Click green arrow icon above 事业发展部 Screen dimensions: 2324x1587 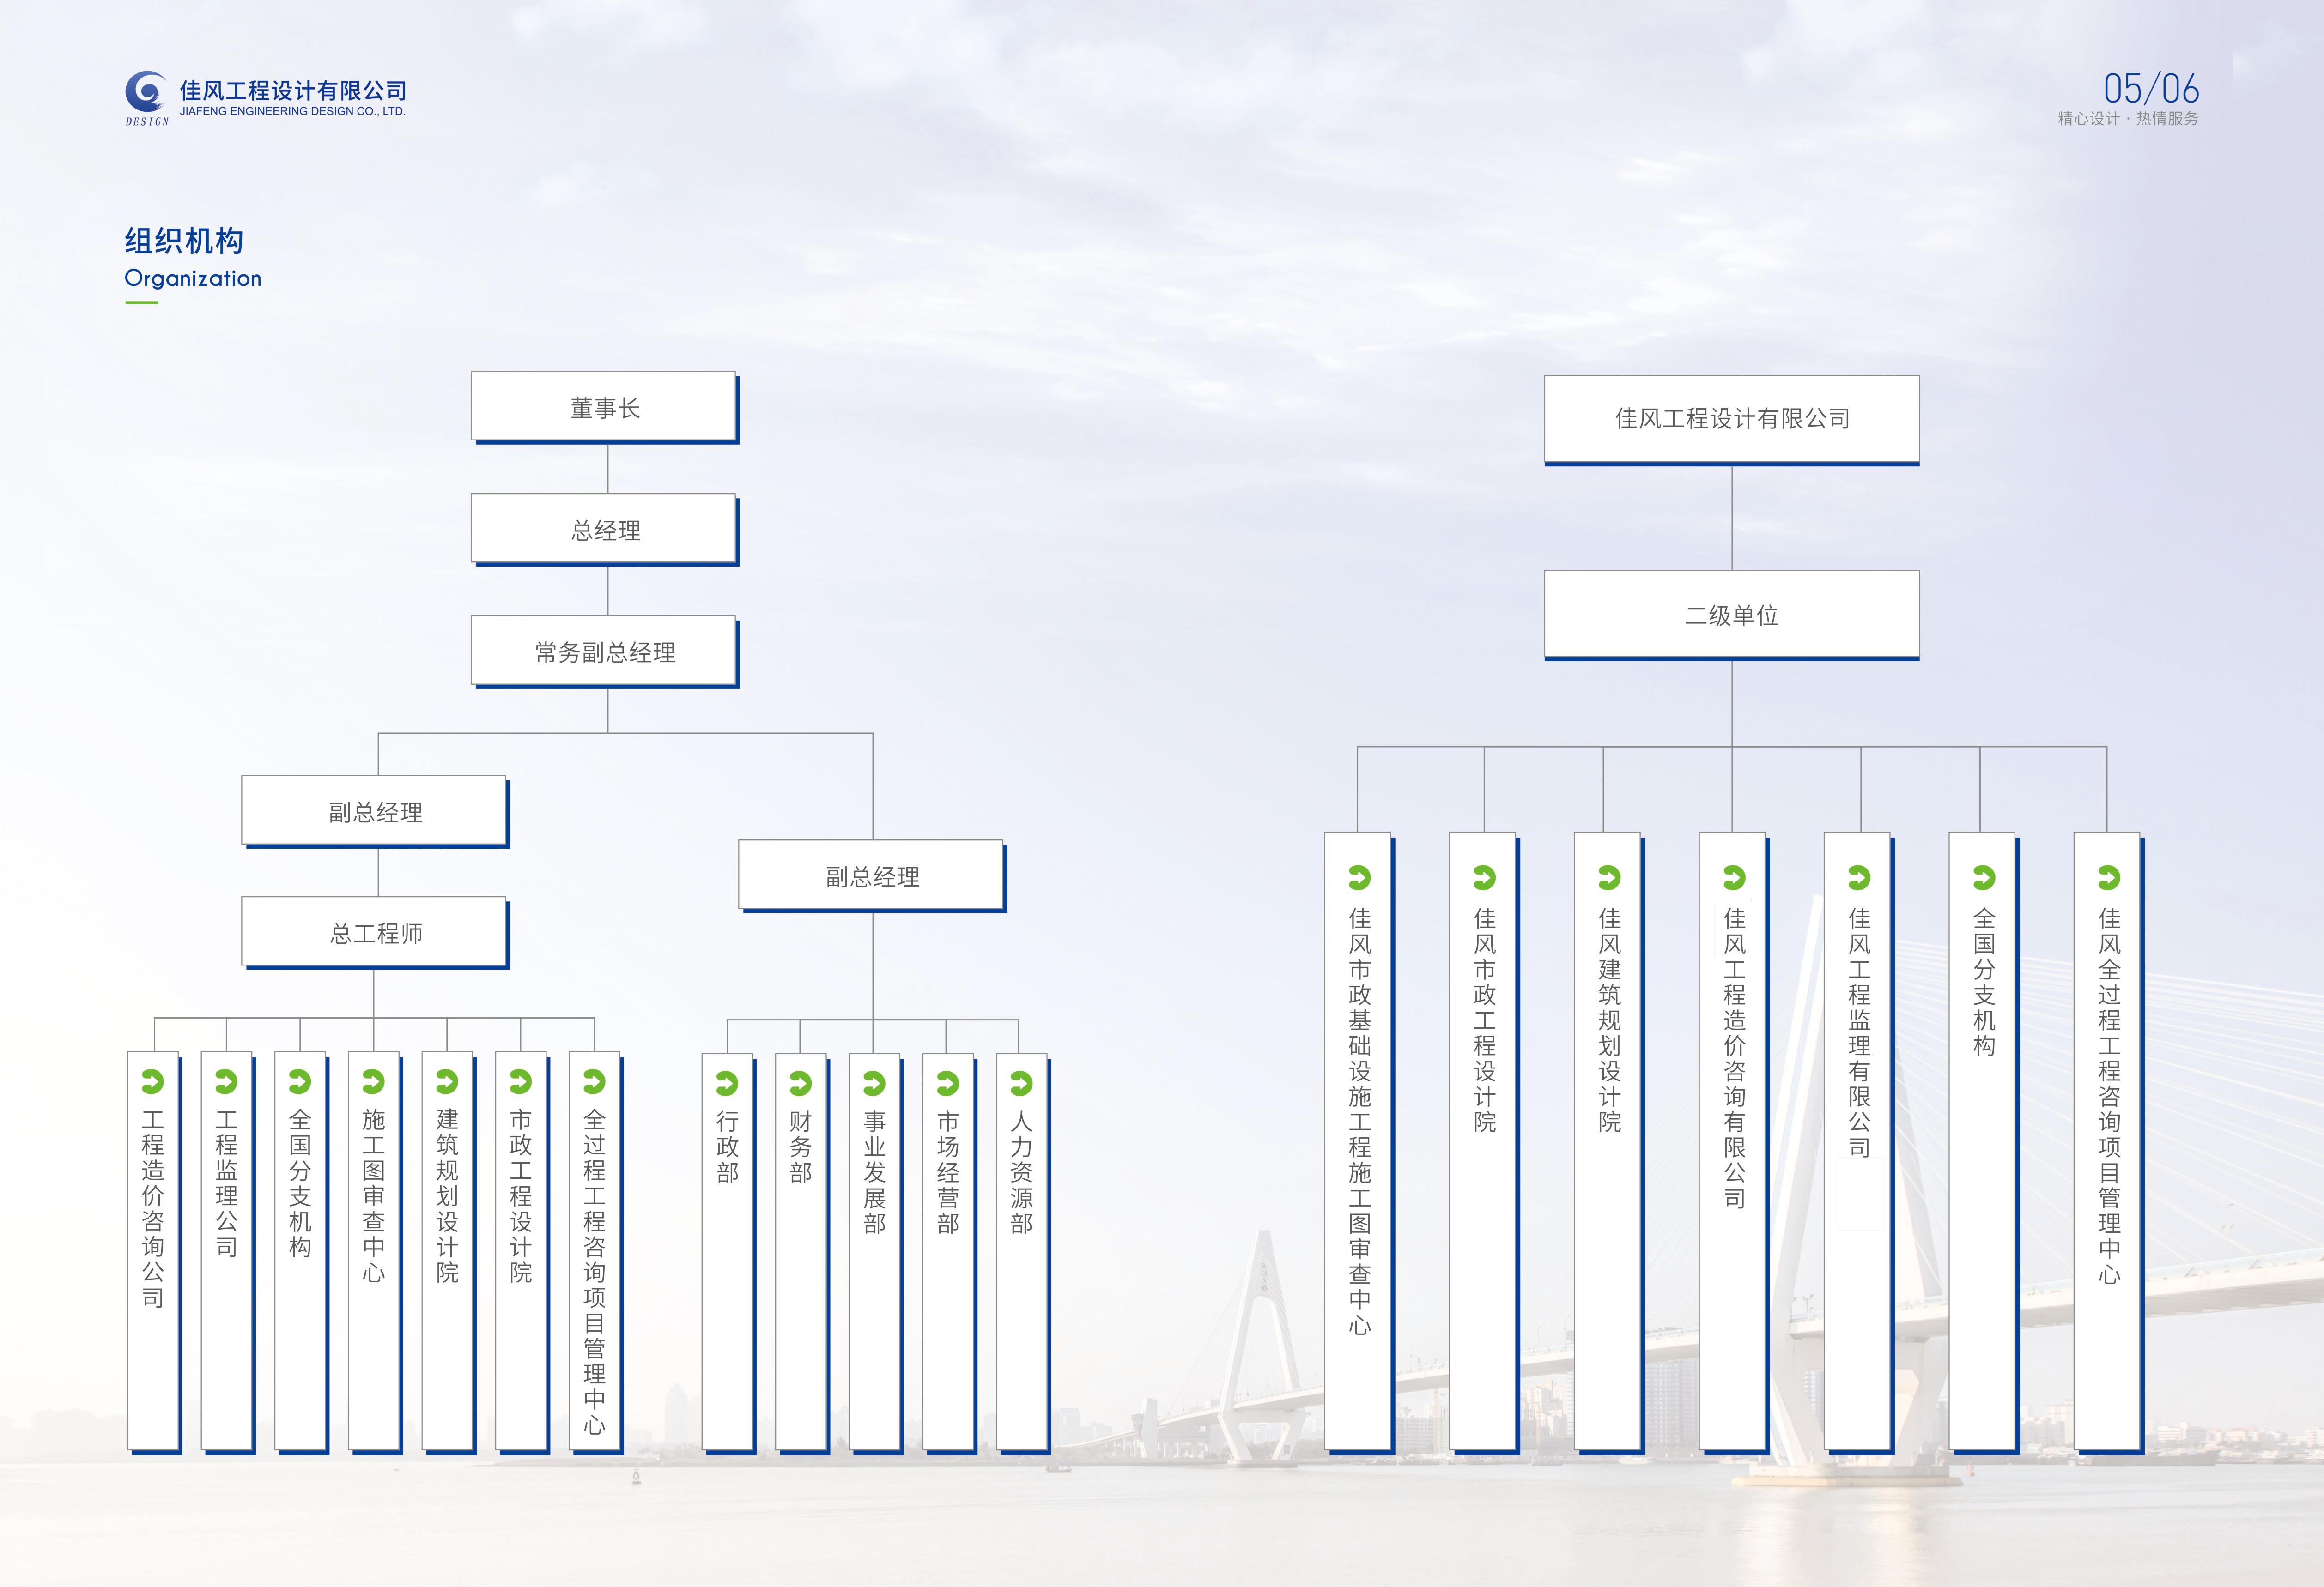point(874,1083)
